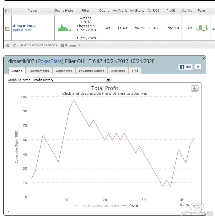Close the player details panel
This screenshot has width=215, height=218.
[x=203, y=58]
